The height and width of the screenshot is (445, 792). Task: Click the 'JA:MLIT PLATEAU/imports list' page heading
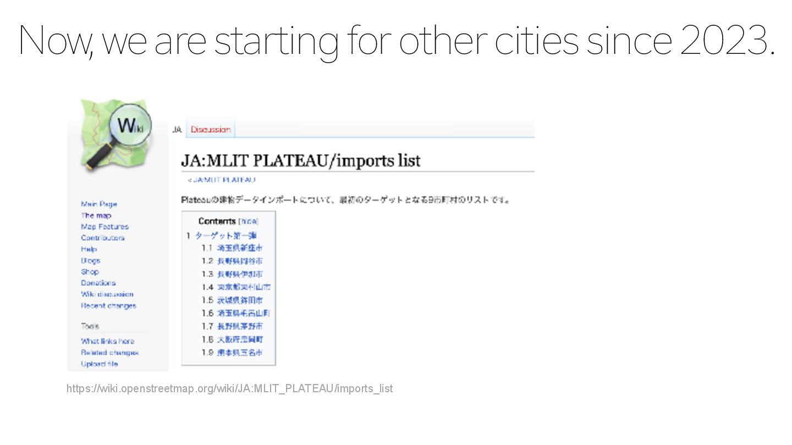pos(301,161)
